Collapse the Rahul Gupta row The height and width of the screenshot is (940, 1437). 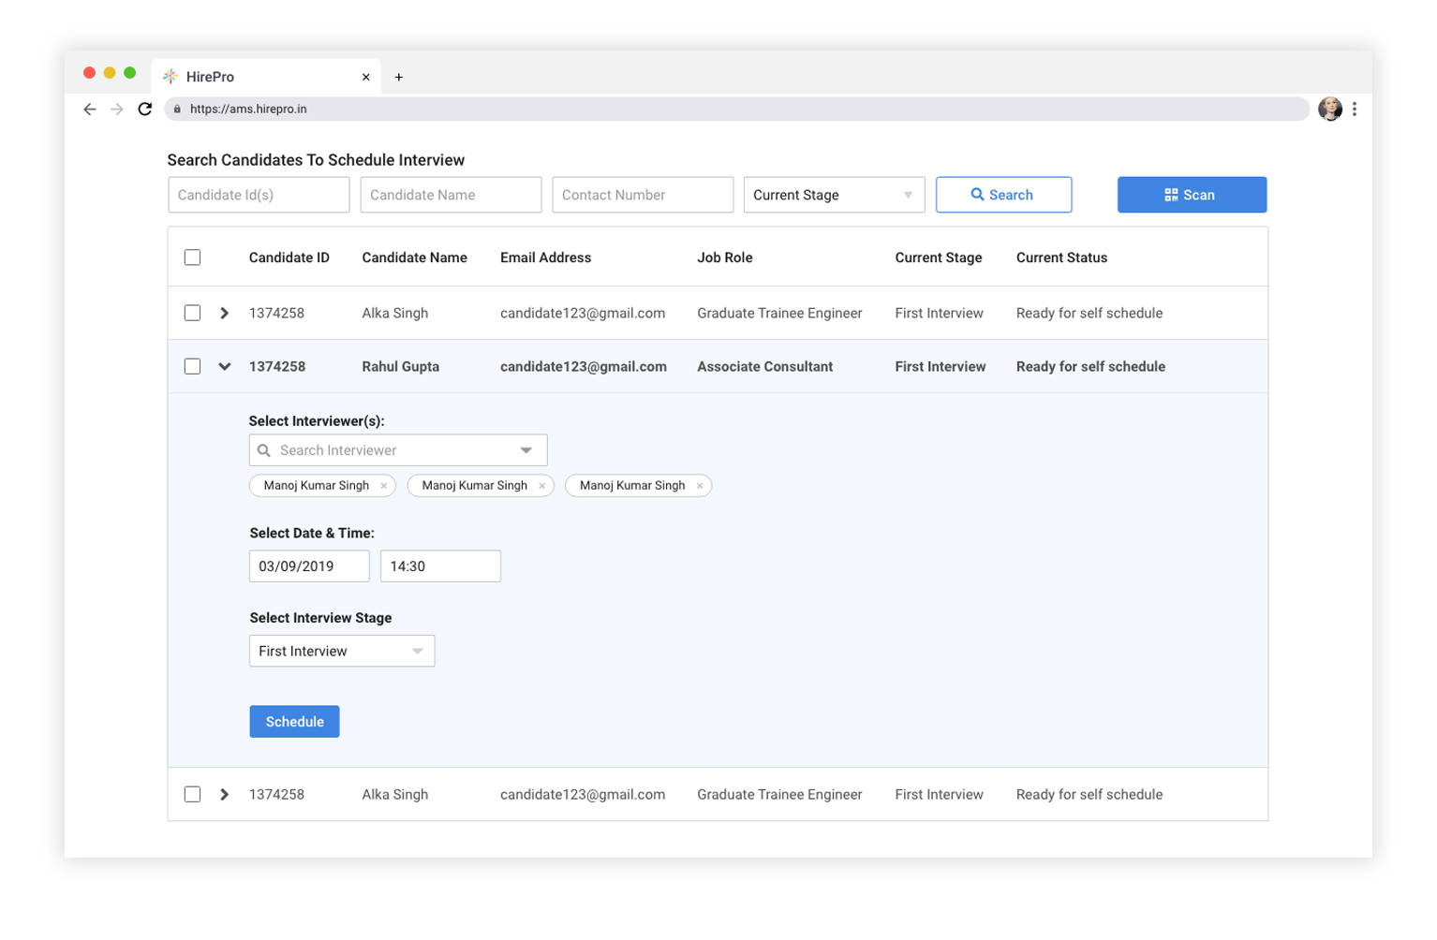(x=225, y=366)
